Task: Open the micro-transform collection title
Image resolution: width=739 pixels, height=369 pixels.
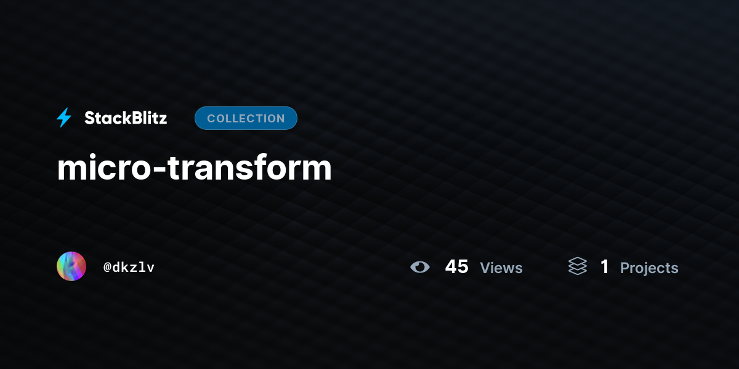Action: coord(194,168)
